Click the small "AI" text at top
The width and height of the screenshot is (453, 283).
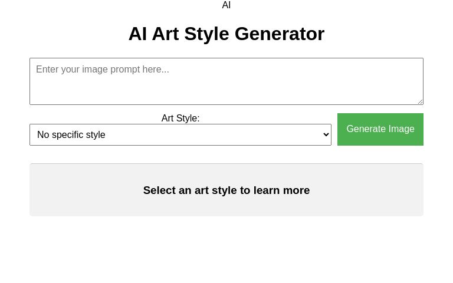[x=226, y=5]
